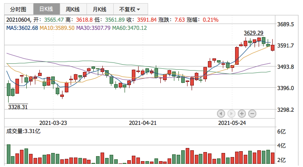Click the 3629.29 high price marker
This screenshot has height=167, width=303.
pyautogui.click(x=254, y=33)
